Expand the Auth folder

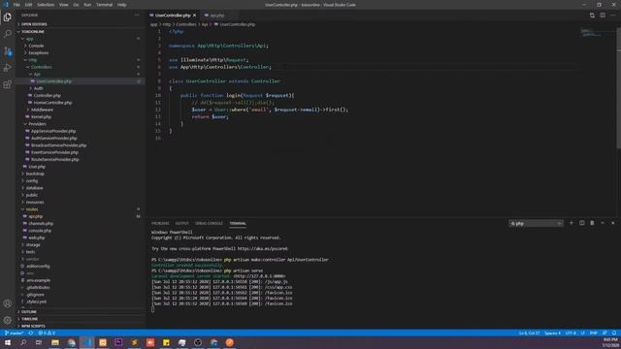coord(39,88)
